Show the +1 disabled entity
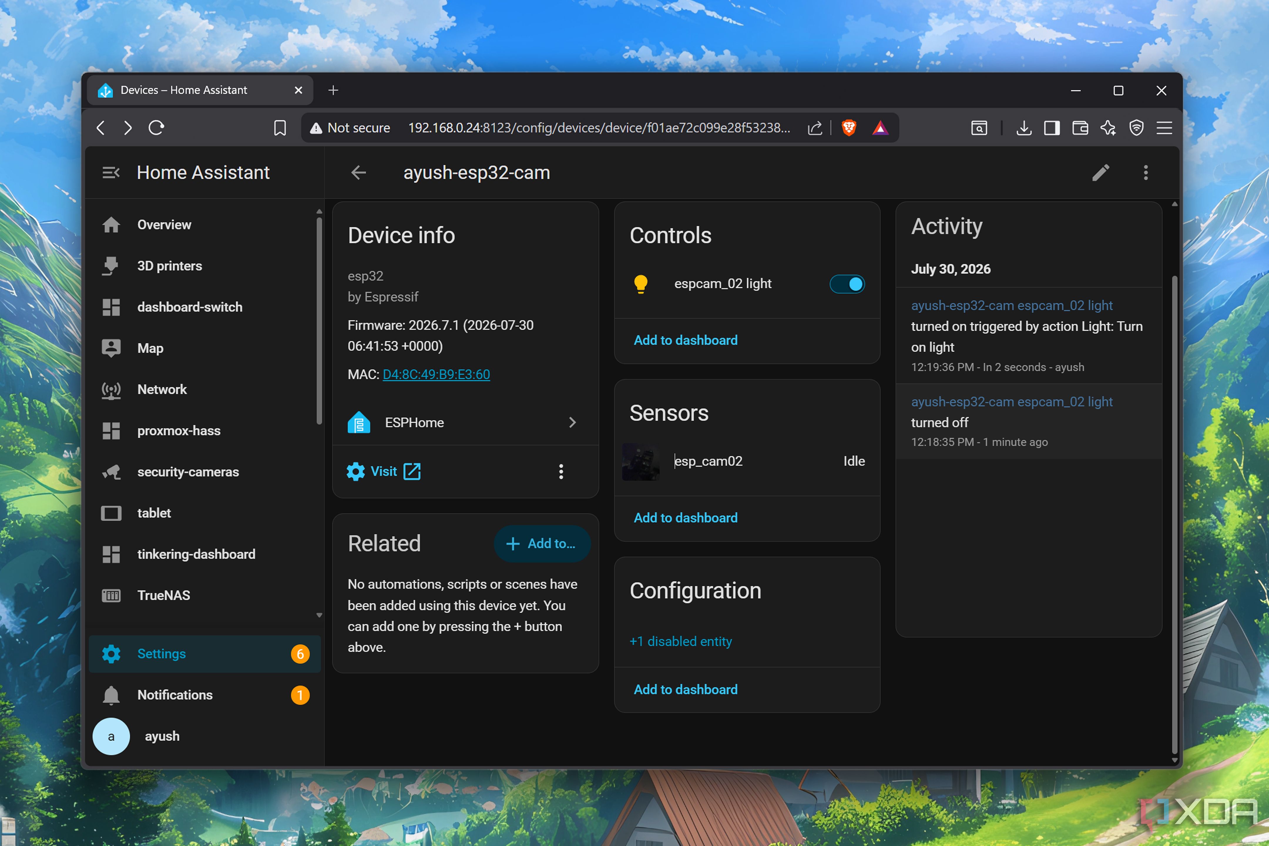Viewport: 1269px width, 846px height. (680, 641)
